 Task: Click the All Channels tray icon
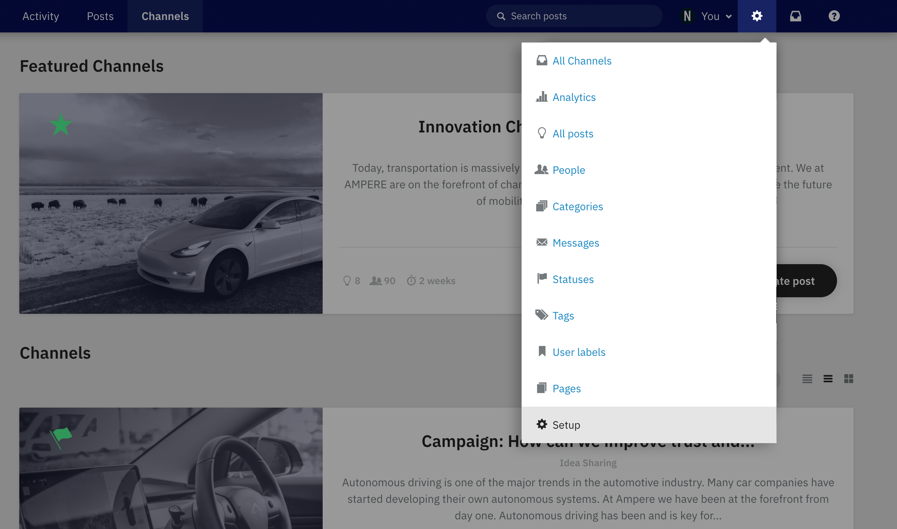(542, 61)
